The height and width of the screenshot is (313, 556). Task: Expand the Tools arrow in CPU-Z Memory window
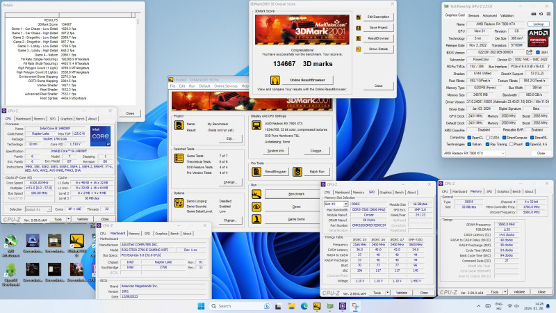click(x=505, y=291)
